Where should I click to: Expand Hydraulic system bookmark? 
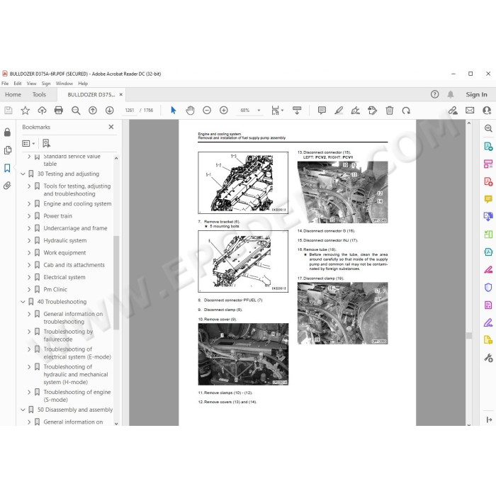(29, 241)
